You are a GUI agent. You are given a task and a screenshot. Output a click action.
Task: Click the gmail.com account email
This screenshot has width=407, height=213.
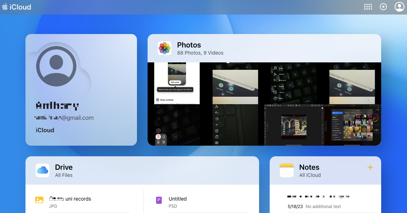tap(64, 118)
